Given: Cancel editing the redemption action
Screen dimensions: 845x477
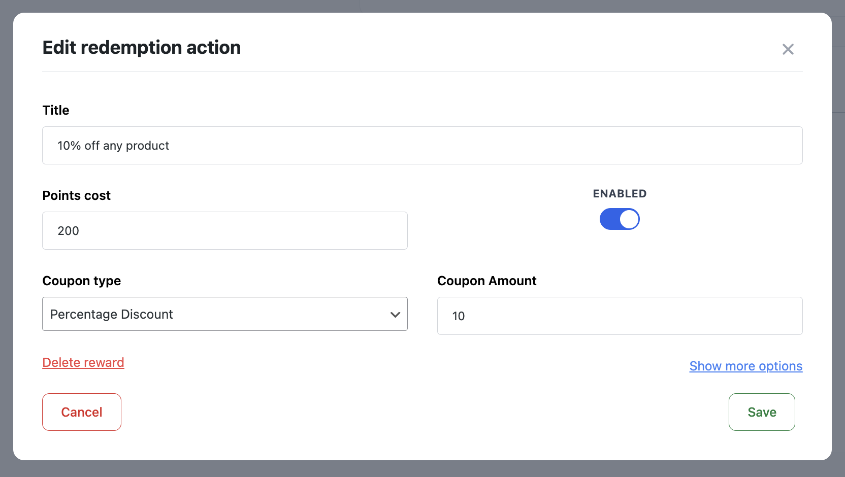Looking at the screenshot, I should 81,412.
